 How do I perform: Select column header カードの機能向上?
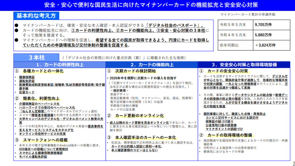(152, 65)
